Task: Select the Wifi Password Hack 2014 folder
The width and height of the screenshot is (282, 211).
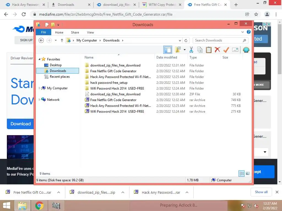Action: point(117,88)
